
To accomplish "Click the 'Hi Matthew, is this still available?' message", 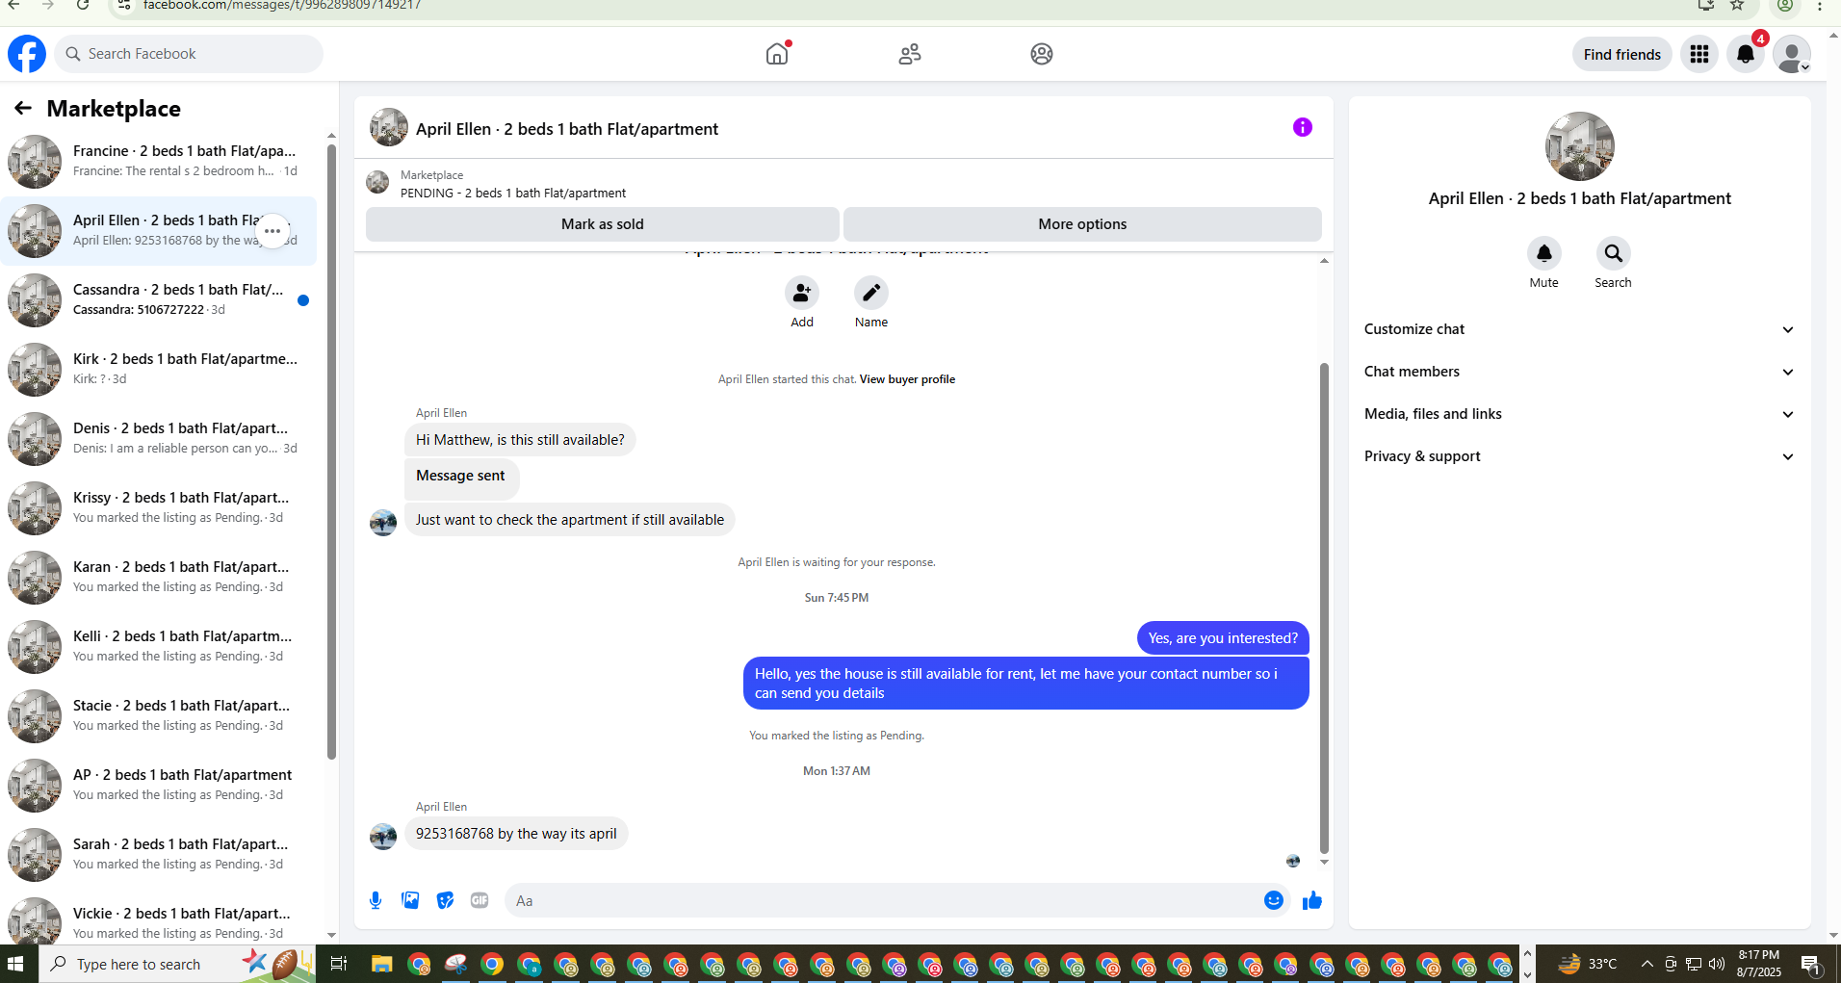I will 520,440.
